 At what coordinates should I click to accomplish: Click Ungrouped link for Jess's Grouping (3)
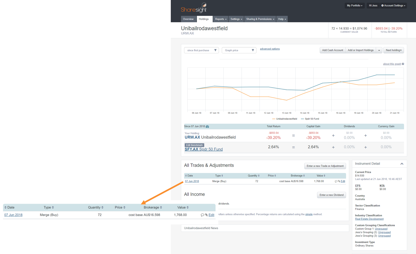384,236
